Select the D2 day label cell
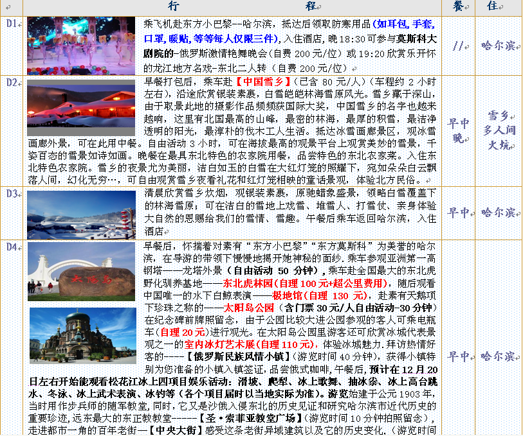The height and width of the screenshot is (436, 523). pos(12,82)
